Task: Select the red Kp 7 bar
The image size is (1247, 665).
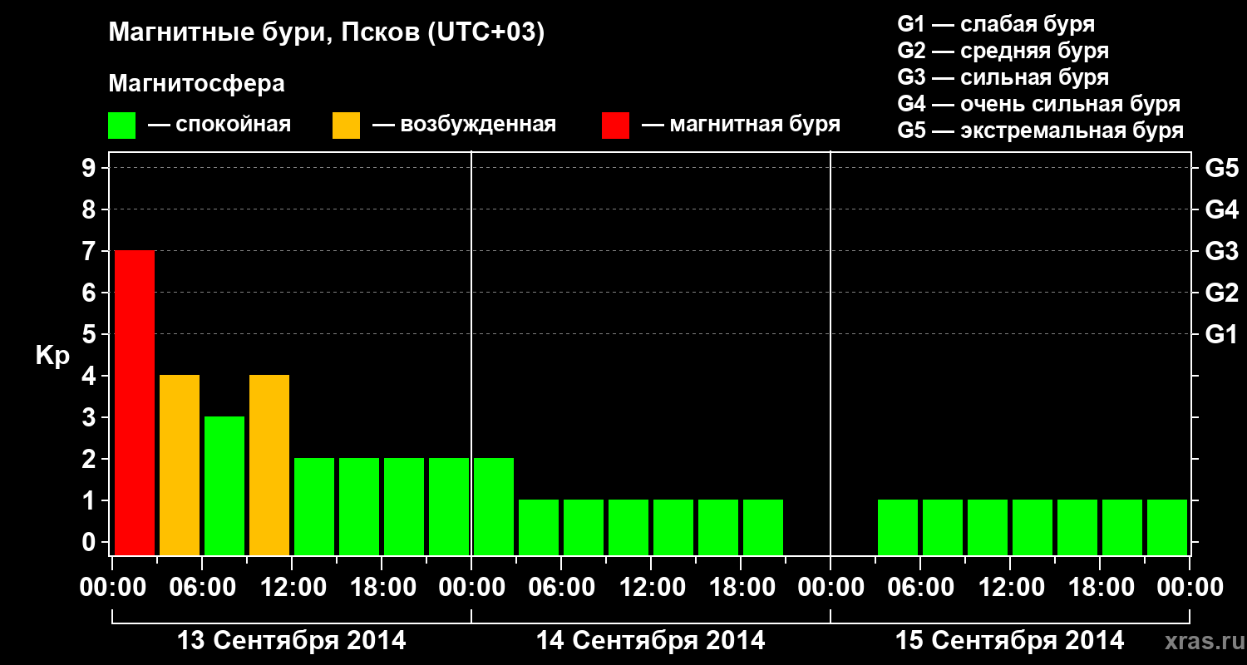Action: tap(135, 402)
